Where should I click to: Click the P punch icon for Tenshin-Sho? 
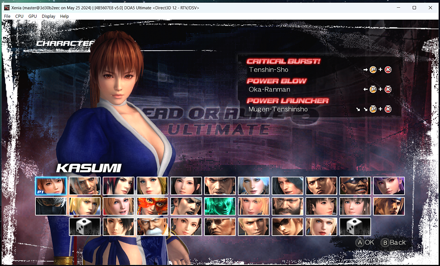(x=373, y=70)
